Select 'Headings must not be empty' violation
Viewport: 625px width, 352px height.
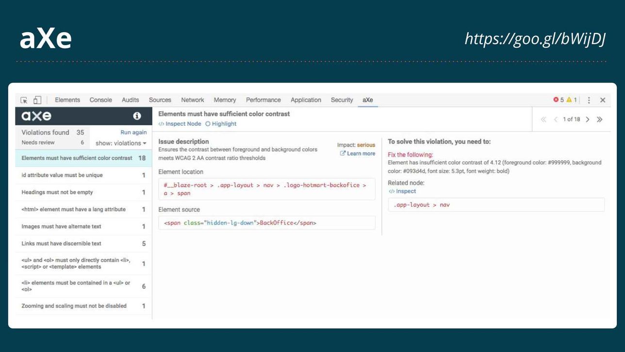[83, 192]
